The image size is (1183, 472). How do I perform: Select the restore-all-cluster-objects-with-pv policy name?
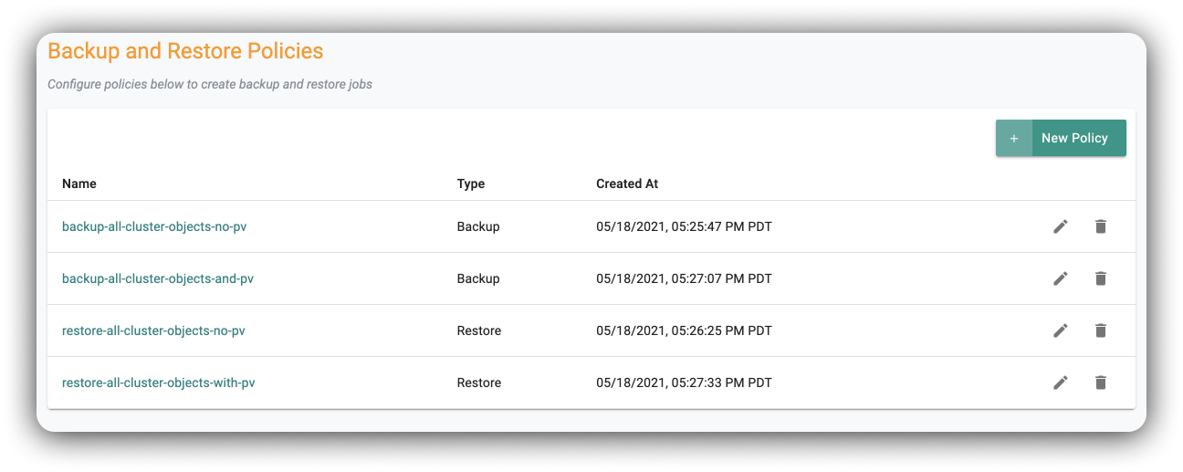point(158,383)
